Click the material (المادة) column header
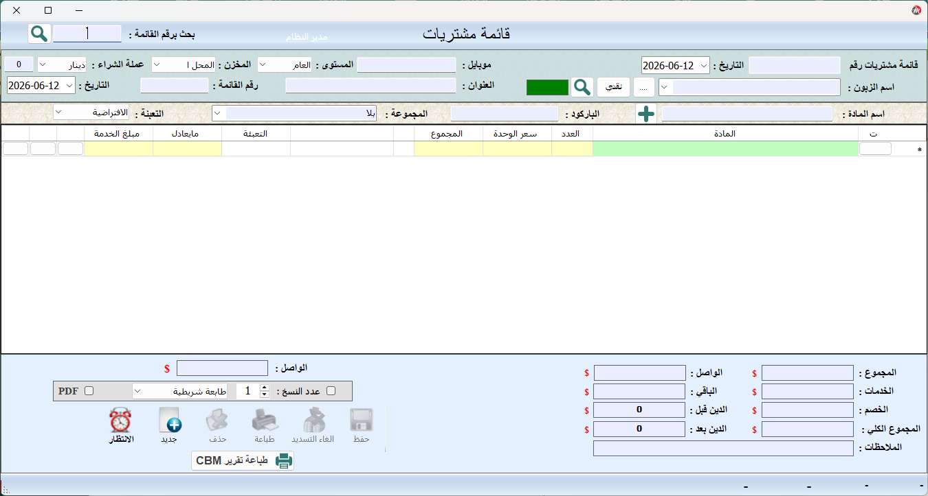The height and width of the screenshot is (496, 928). [x=725, y=134]
